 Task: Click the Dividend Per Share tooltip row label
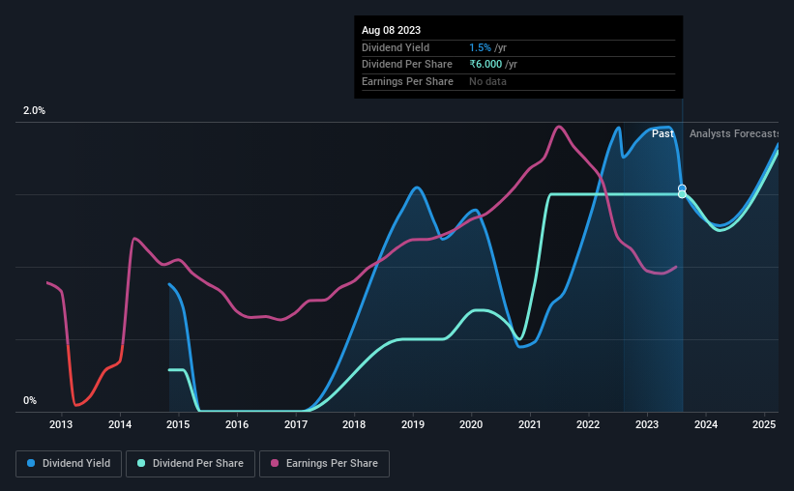point(406,65)
